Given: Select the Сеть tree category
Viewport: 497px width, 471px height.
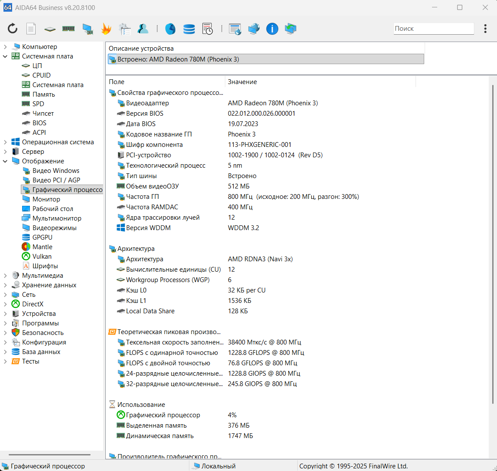Looking at the screenshot, I should click(x=29, y=295).
